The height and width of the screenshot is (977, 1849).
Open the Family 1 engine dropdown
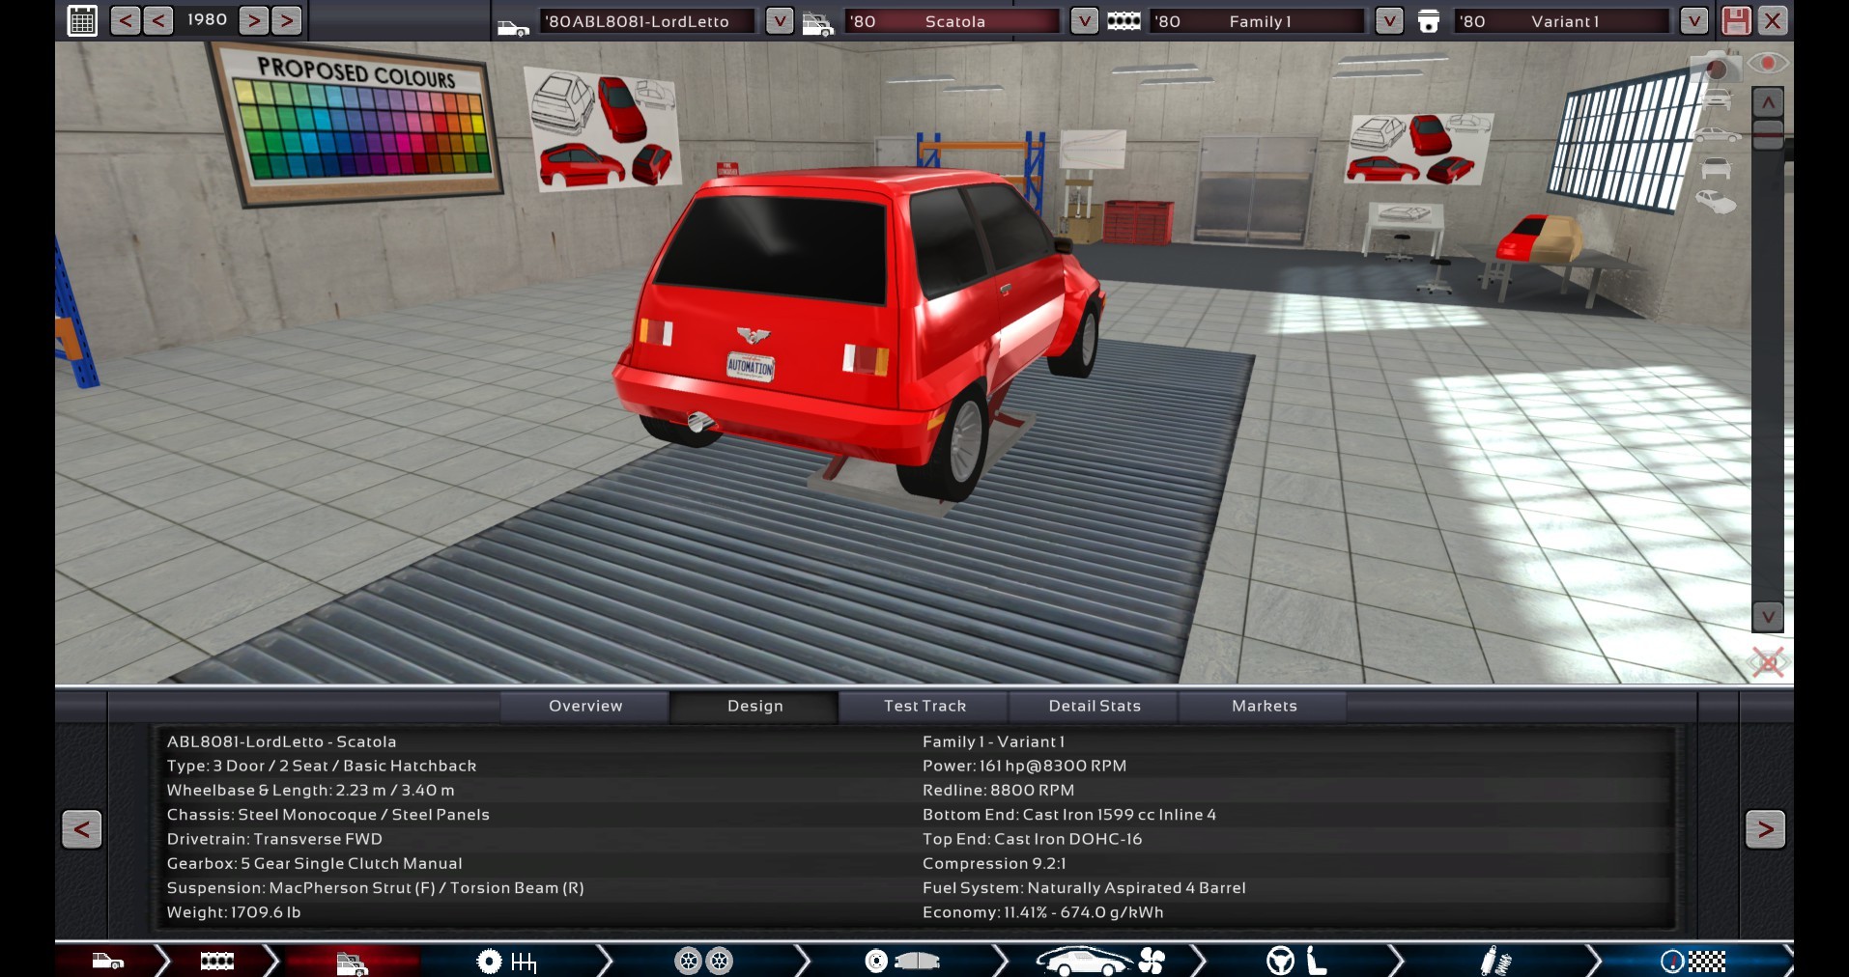pyautogui.click(x=1388, y=21)
